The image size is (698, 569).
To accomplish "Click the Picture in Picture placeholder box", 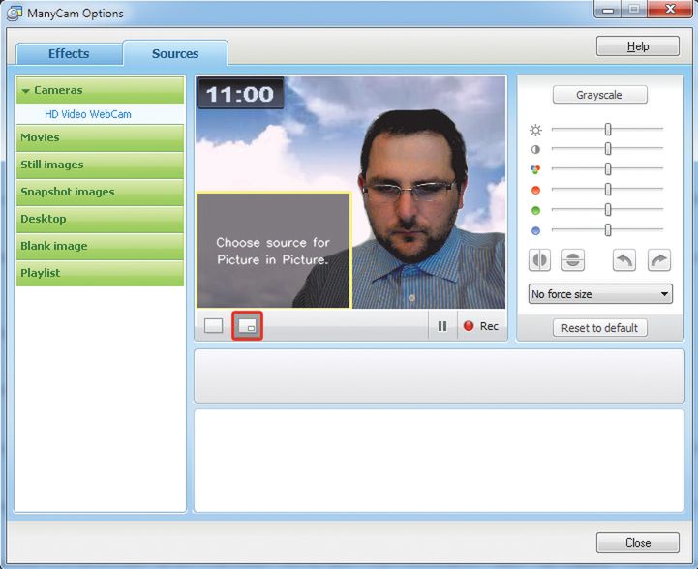I will click(x=274, y=251).
